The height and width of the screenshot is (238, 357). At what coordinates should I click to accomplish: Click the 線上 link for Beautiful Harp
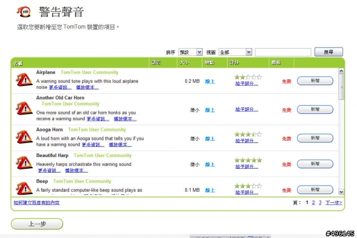[210, 164]
